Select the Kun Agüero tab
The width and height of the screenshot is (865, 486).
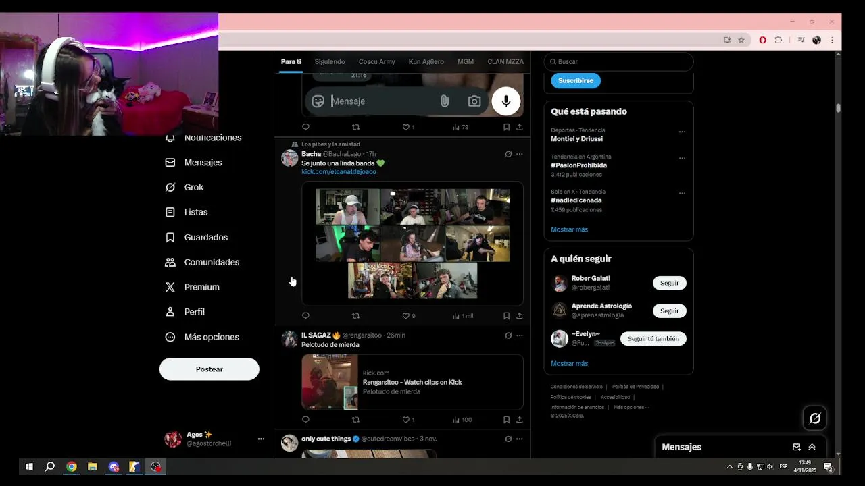[426, 61]
